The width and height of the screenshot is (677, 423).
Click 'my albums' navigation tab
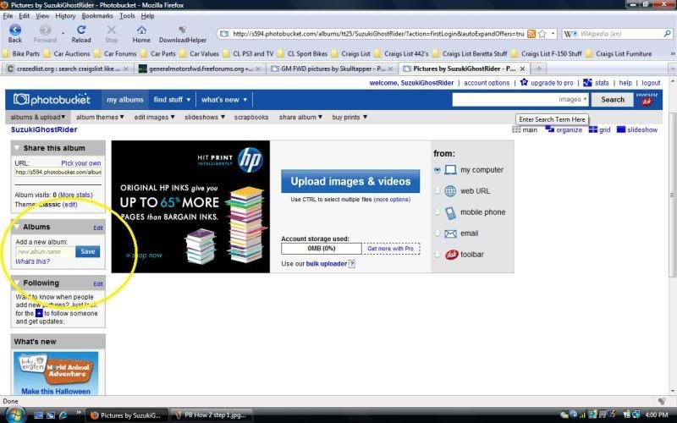click(124, 100)
